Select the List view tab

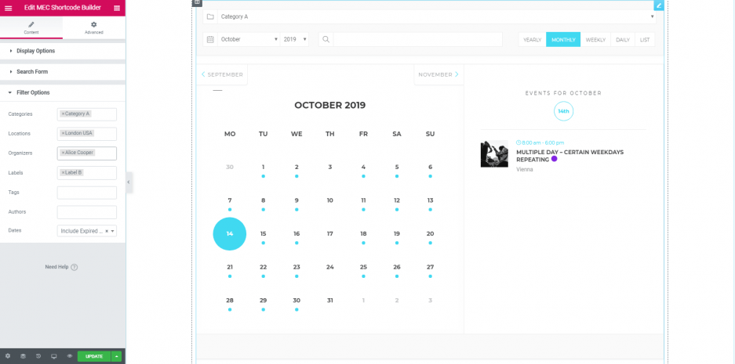tap(645, 40)
